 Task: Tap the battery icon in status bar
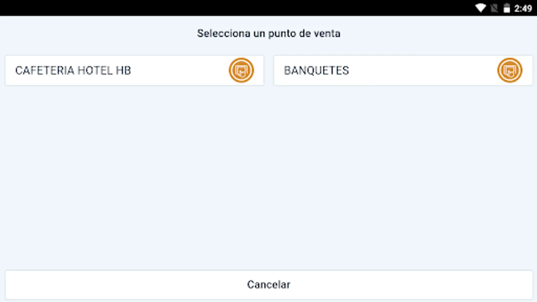[506, 8]
